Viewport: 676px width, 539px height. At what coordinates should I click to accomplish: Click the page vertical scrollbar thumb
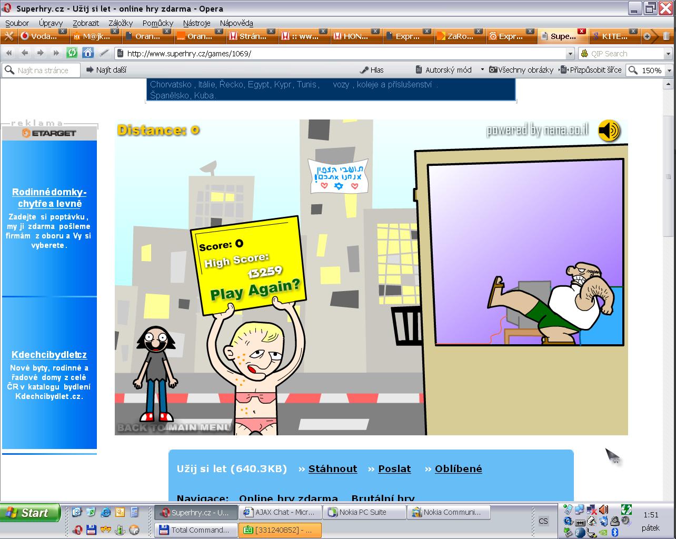pyautogui.click(x=670, y=158)
